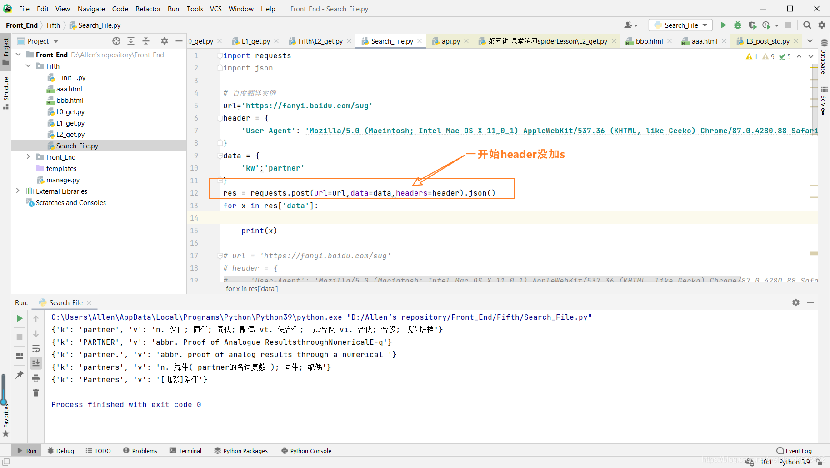The height and width of the screenshot is (468, 830).
Task: Enable Scroll to End in console
Action: [36, 363]
